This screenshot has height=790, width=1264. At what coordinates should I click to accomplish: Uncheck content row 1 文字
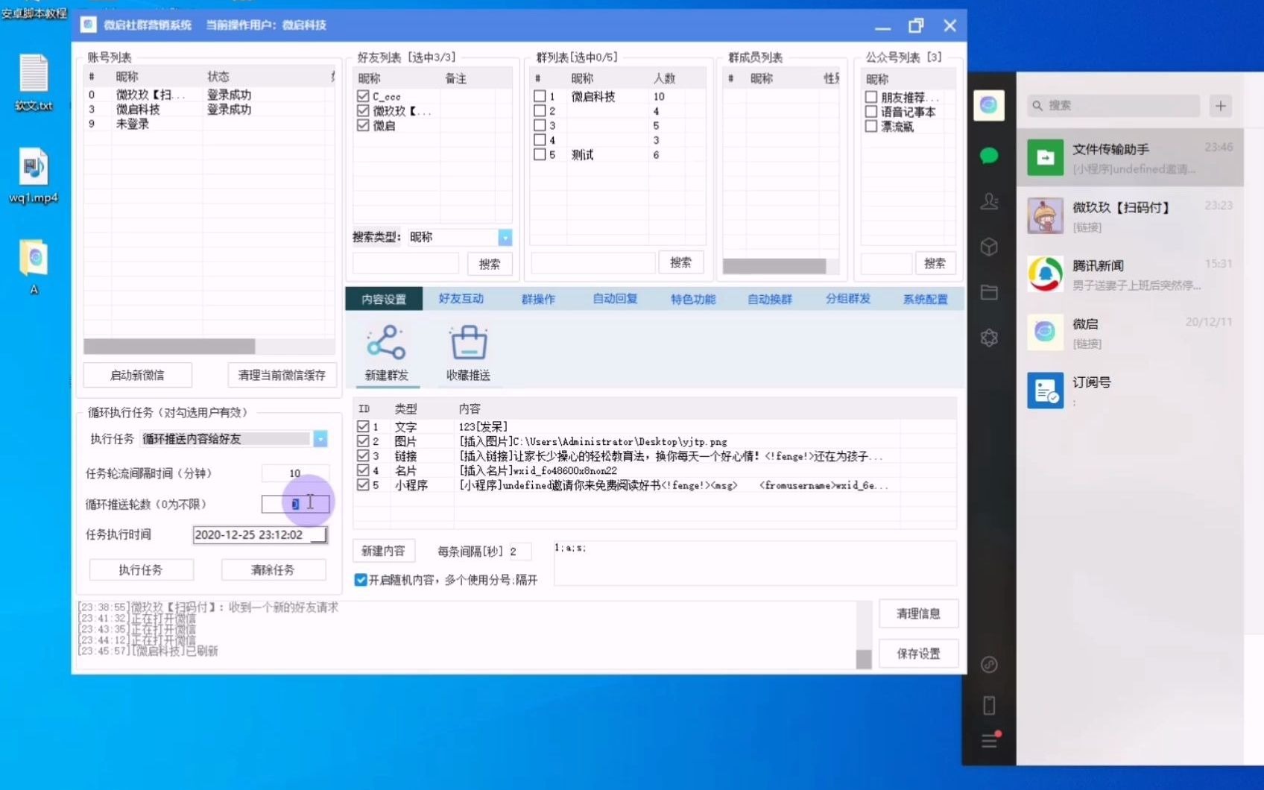click(363, 426)
